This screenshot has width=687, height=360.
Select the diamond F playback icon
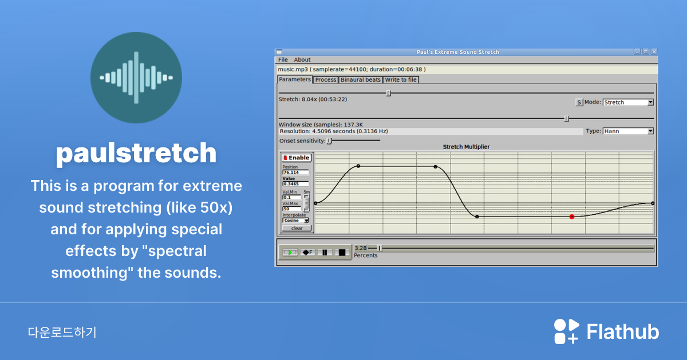point(307,251)
